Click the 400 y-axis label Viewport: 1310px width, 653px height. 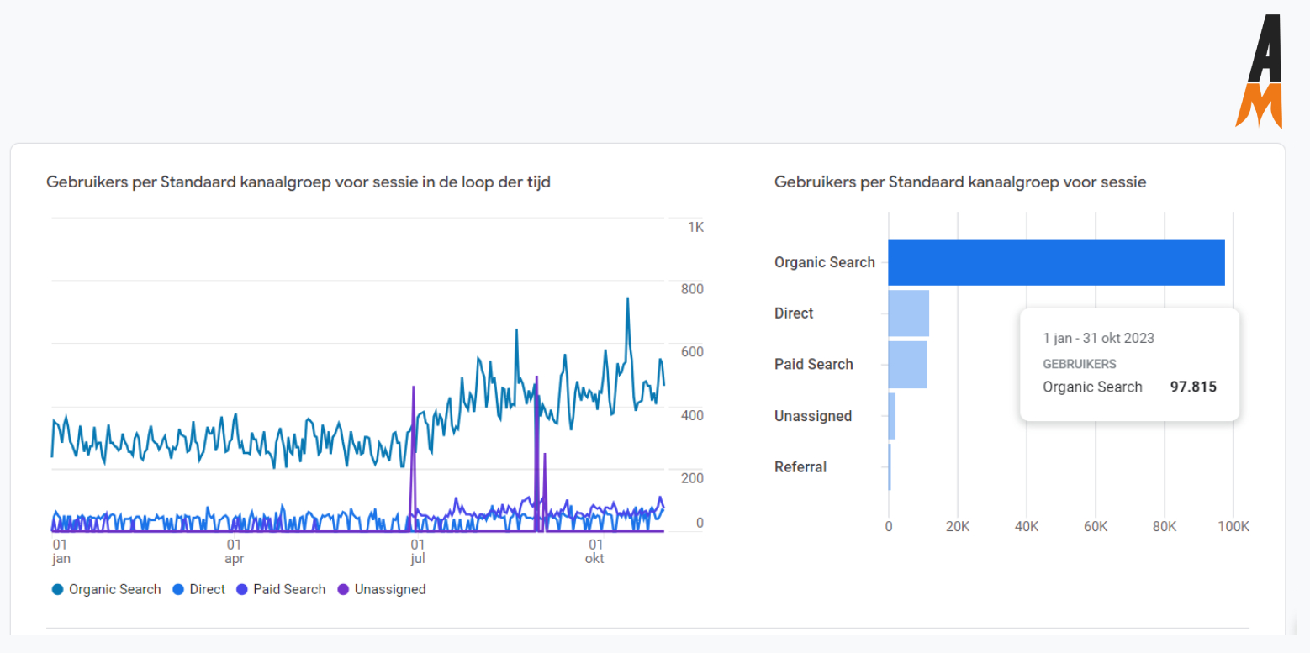[692, 415]
